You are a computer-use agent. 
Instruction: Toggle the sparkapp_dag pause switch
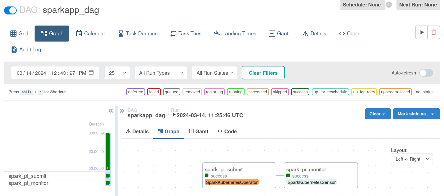(10, 10)
